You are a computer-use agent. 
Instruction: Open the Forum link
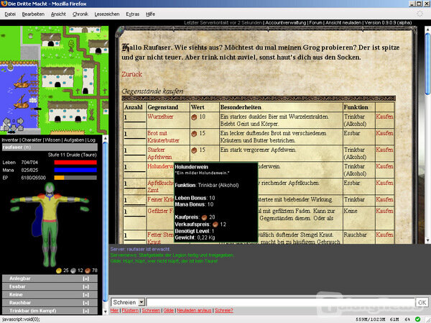[x=315, y=22]
